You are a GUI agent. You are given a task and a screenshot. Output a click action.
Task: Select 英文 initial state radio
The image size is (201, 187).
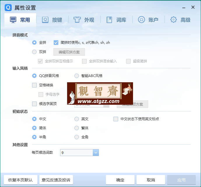click(77, 119)
